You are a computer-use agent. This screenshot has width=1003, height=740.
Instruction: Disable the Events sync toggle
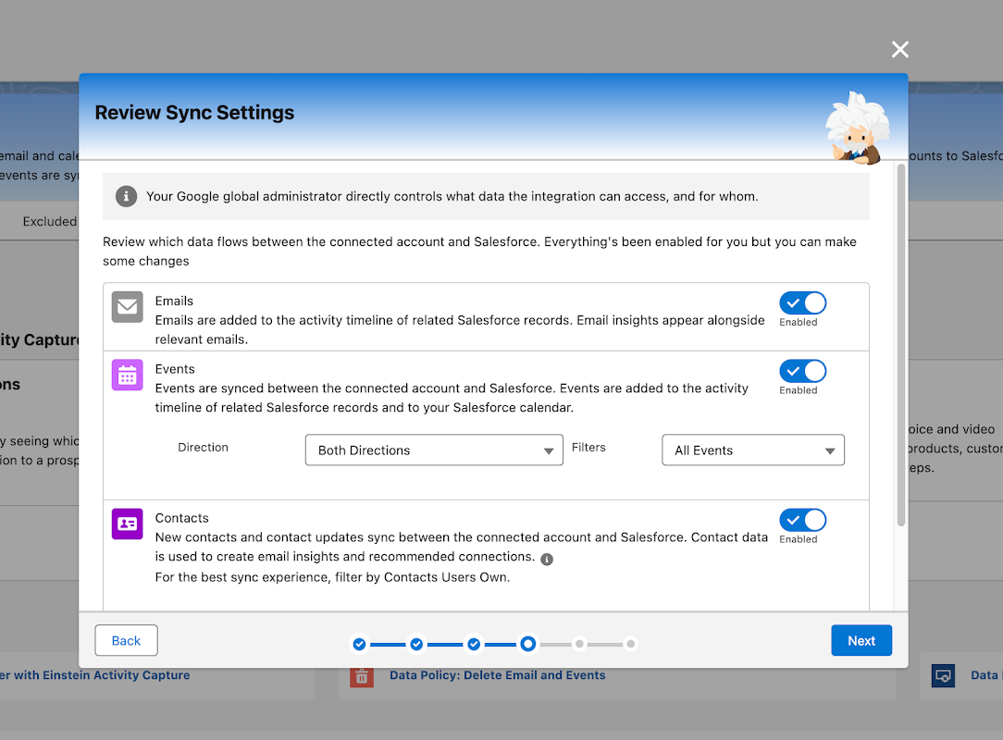click(x=802, y=371)
